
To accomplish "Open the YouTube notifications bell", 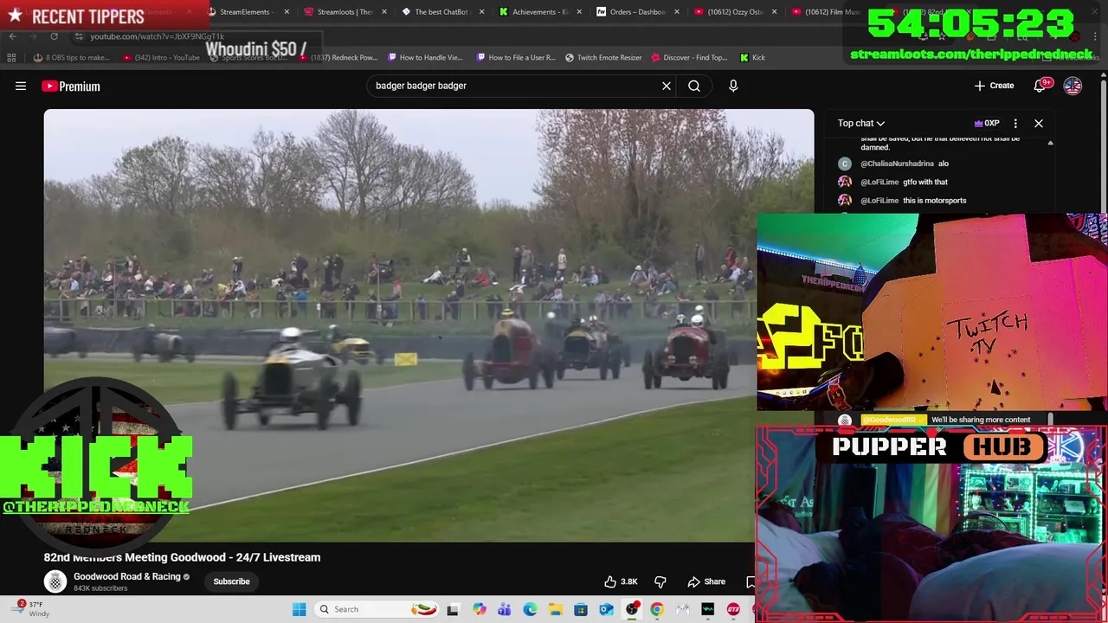I will 1040,86.
